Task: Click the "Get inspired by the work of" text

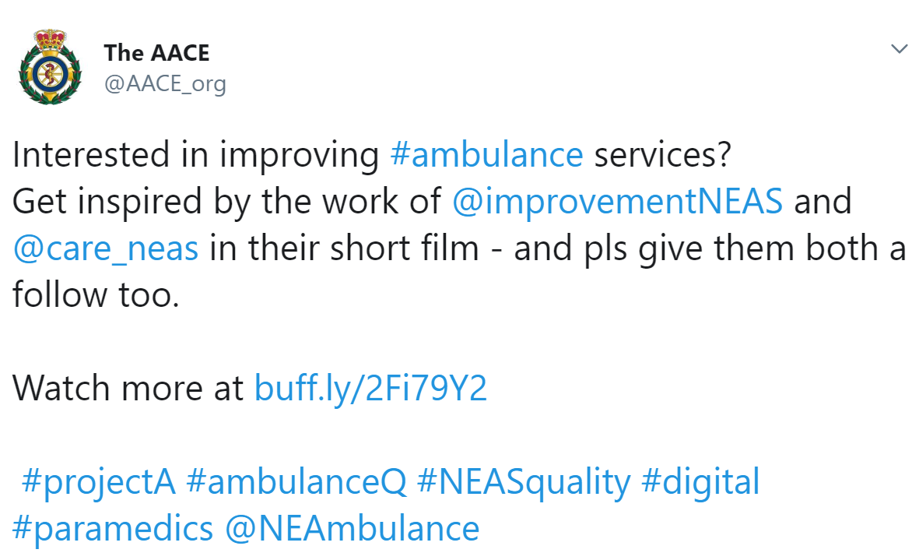Action: tap(226, 202)
